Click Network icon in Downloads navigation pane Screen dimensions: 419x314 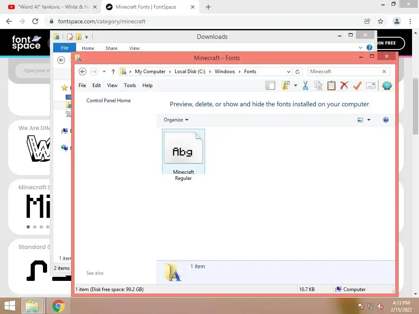pos(64,148)
